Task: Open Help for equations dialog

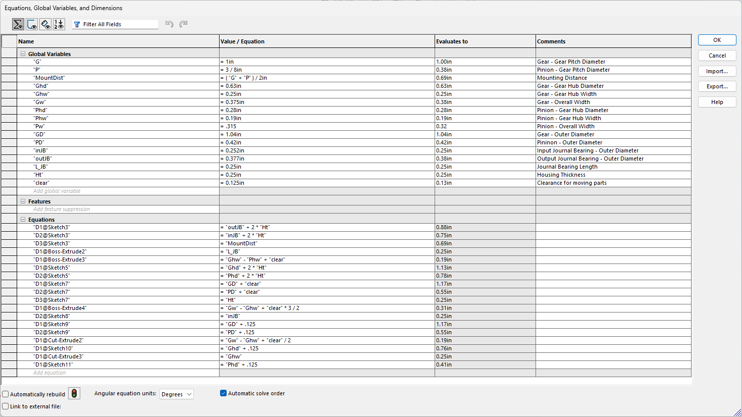Action: [x=717, y=102]
